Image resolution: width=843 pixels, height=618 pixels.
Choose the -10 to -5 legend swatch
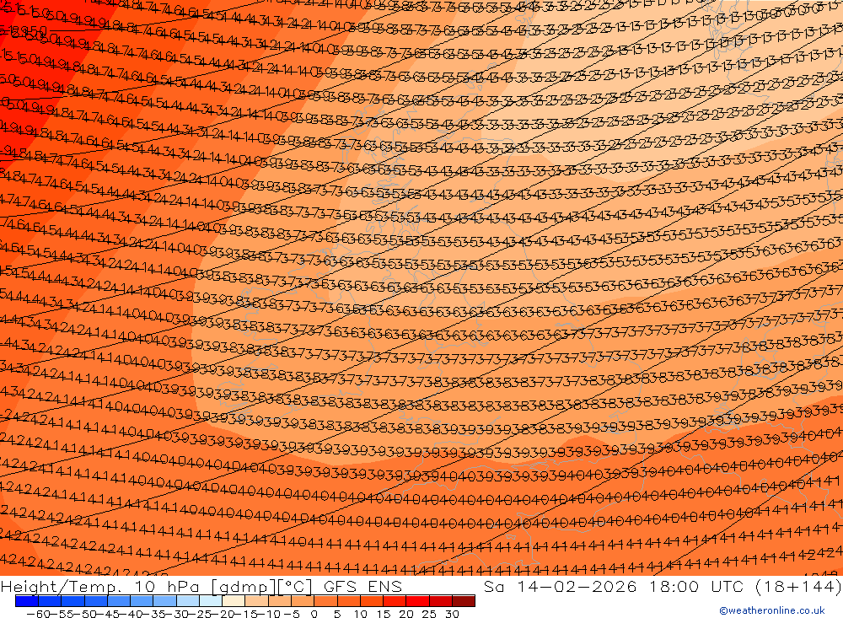pyautogui.click(x=280, y=601)
